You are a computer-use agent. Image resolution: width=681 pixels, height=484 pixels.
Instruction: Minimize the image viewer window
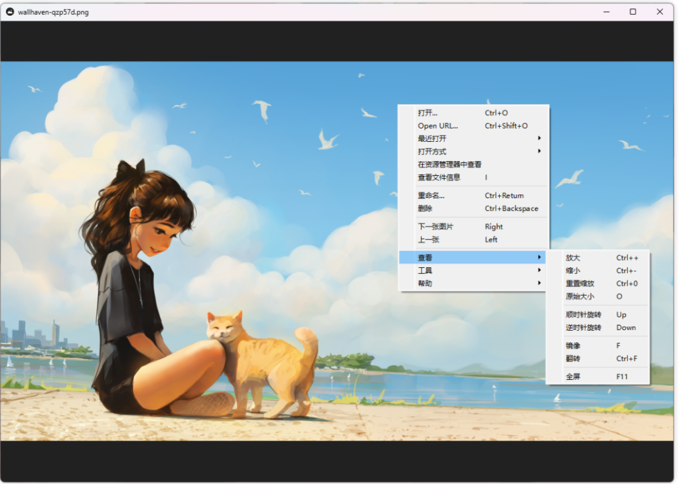pos(606,12)
